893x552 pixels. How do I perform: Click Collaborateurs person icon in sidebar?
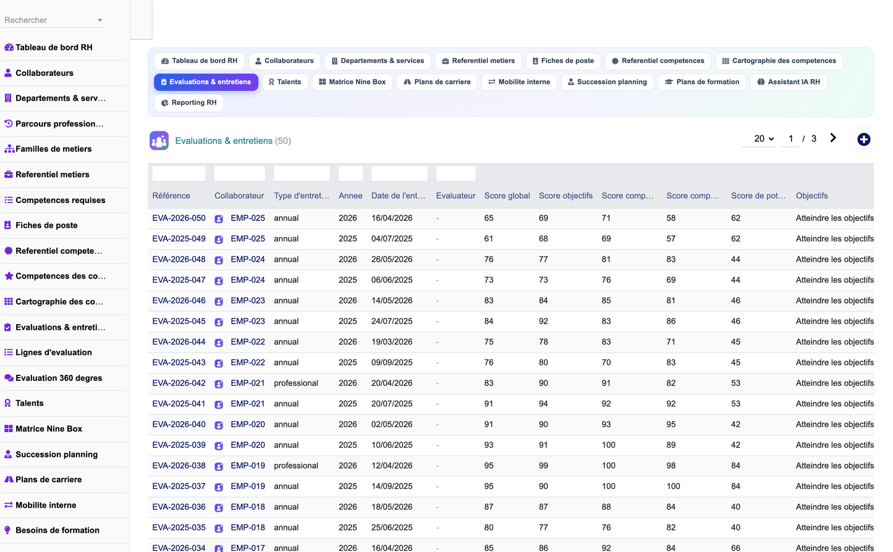point(8,73)
